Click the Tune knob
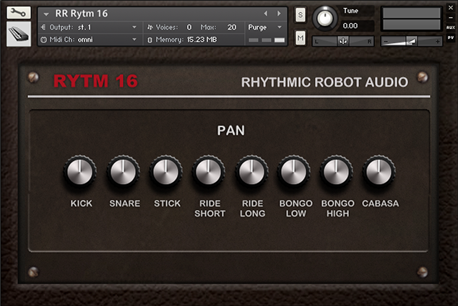Viewport: 458px width, 306px height. pyautogui.click(x=324, y=18)
